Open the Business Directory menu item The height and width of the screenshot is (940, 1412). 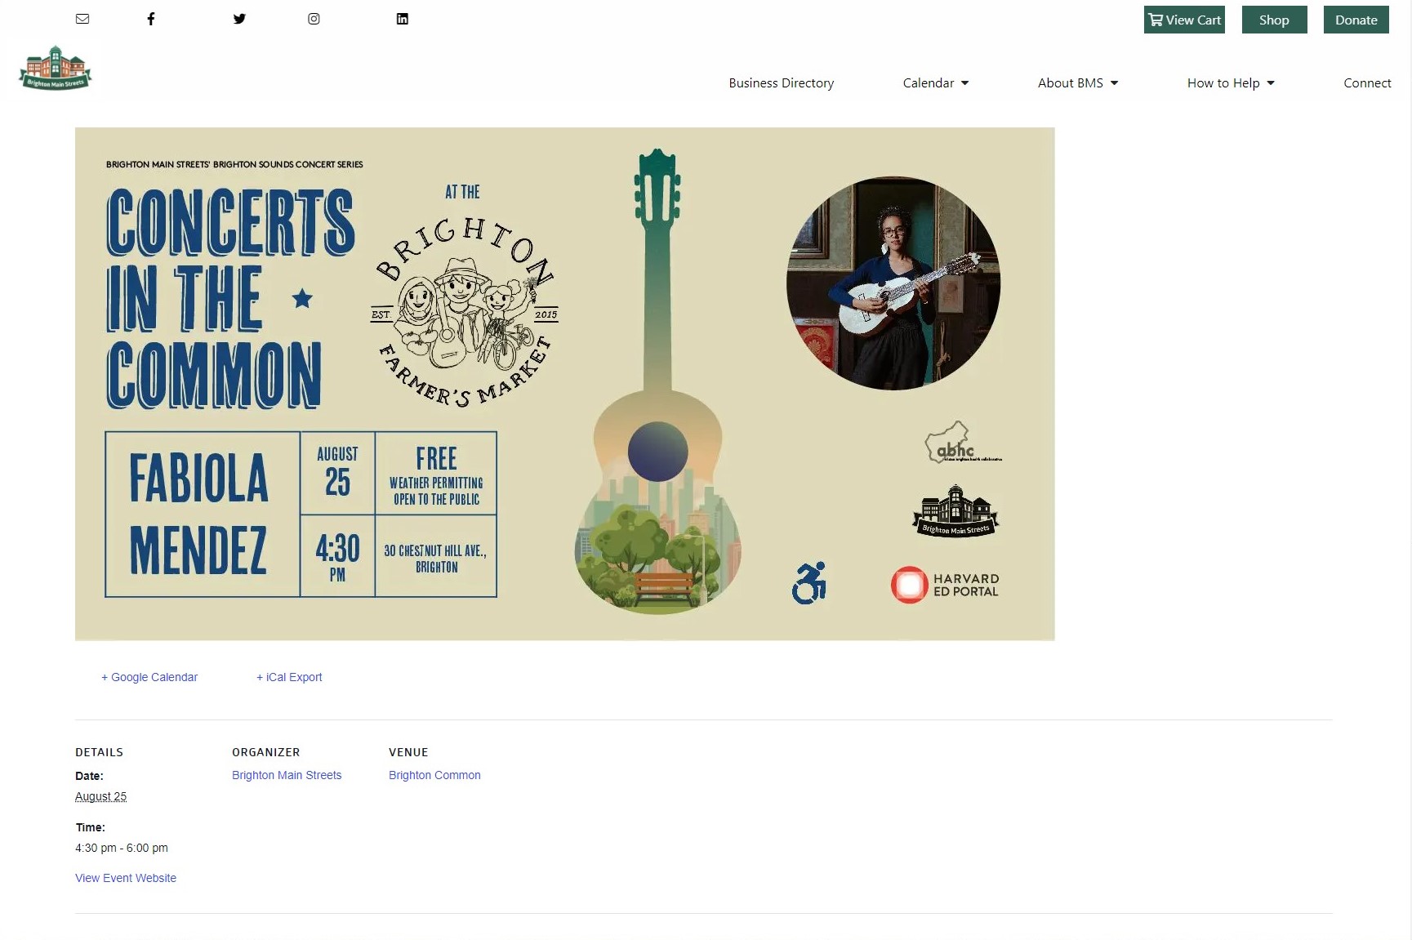tap(782, 83)
